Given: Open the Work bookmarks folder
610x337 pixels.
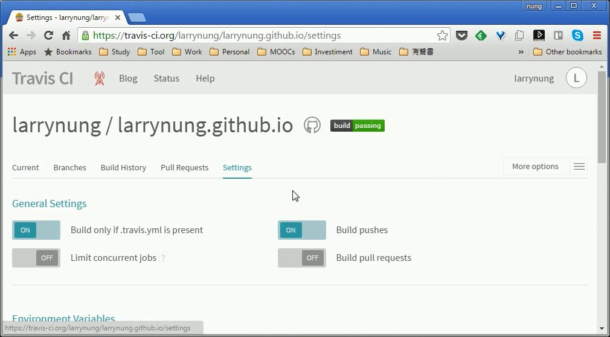Looking at the screenshot, I should click(187, 52).
